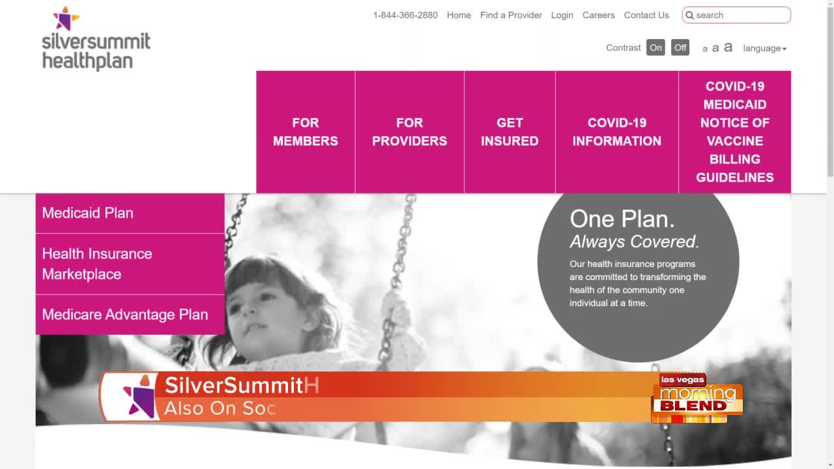Click the star icon in the SilverSummit banner
Viewport: 834px width, 469px height.
(138, 396)
